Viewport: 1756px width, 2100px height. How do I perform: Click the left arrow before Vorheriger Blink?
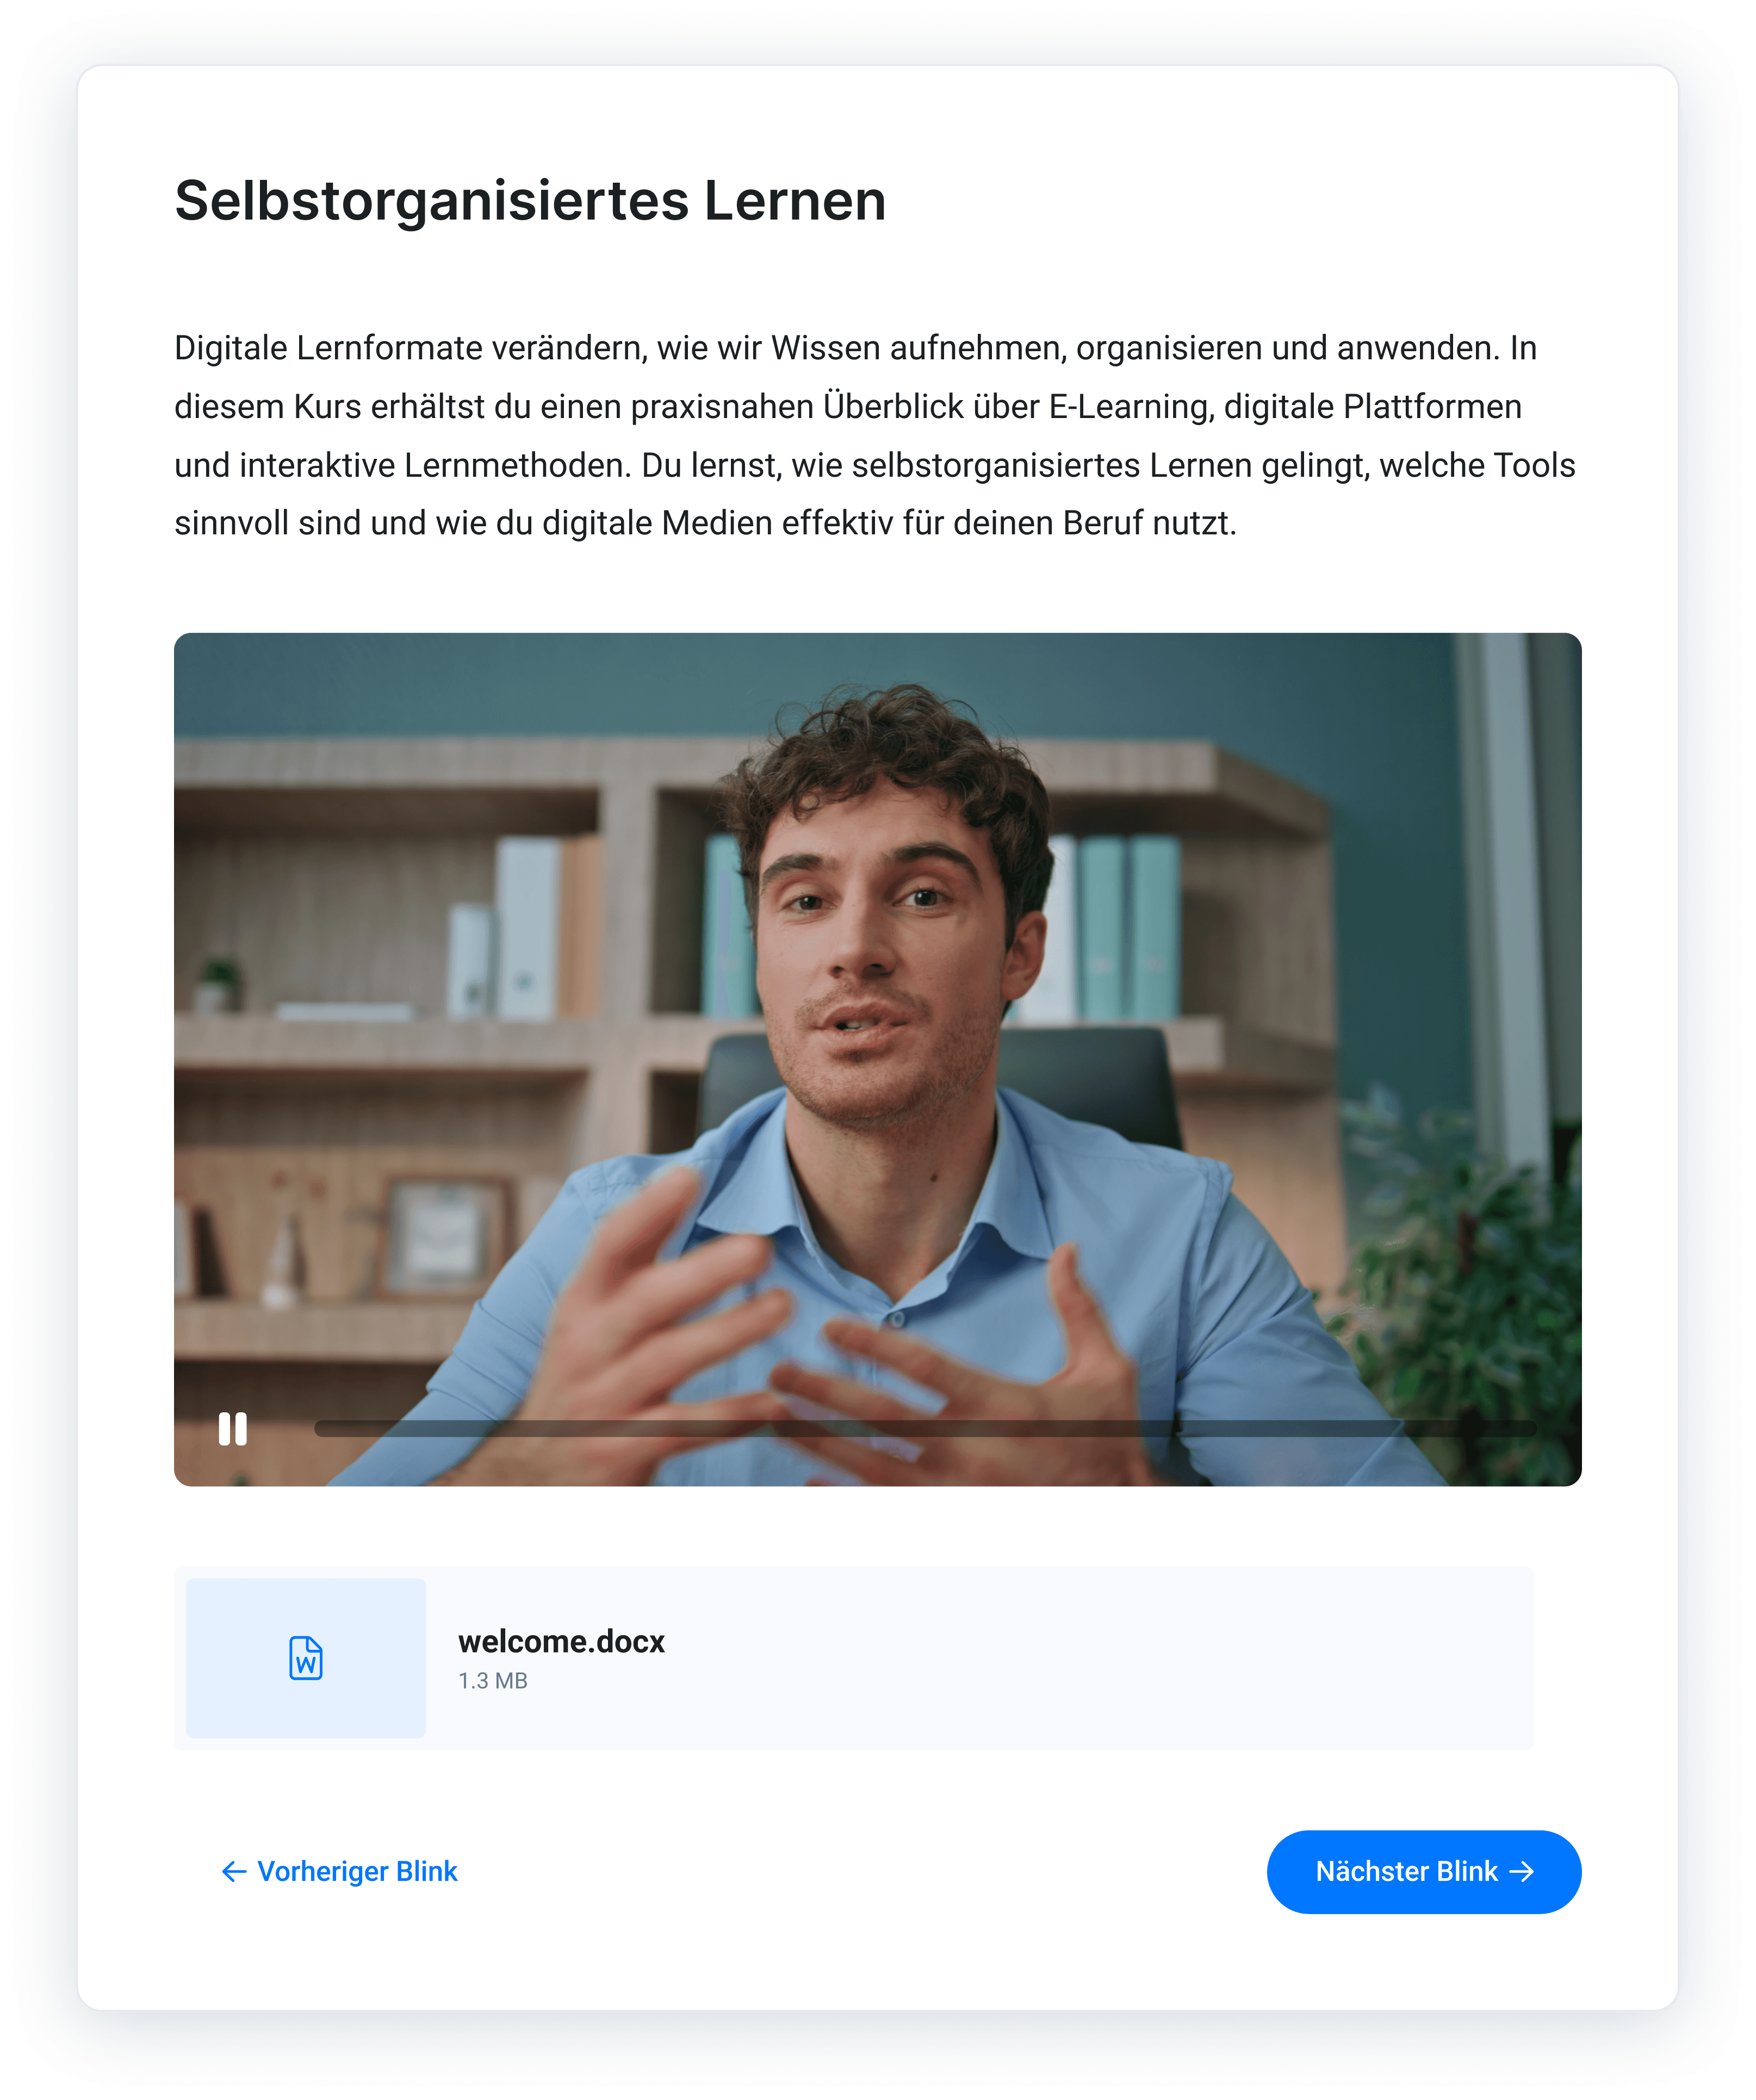[x=234, y=1871]
